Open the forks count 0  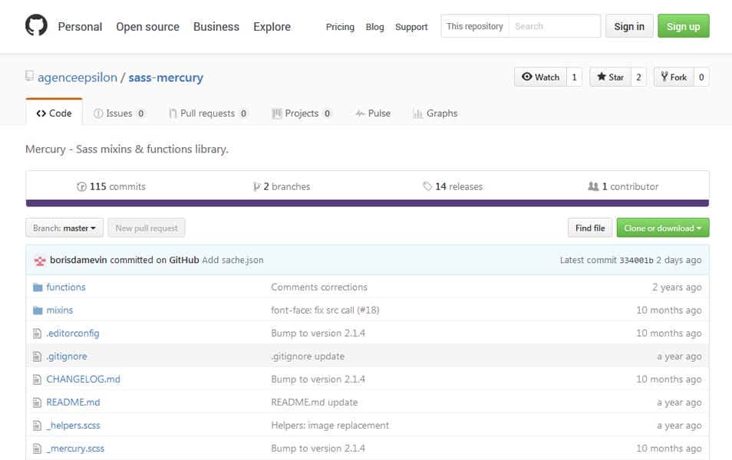pyautogui.click(x=701, y=77)
